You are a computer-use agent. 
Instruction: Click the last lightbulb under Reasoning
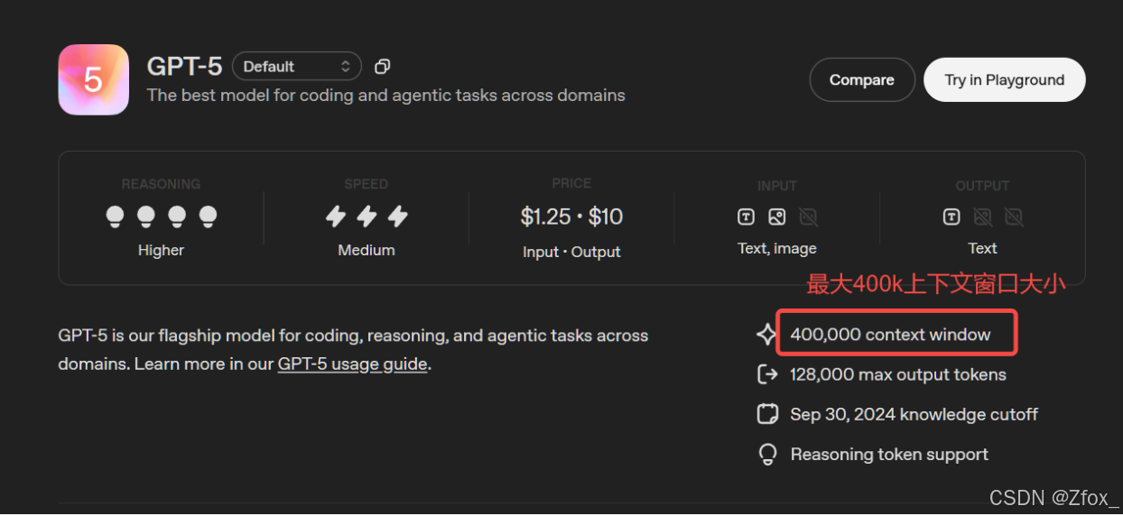point(208,217)
